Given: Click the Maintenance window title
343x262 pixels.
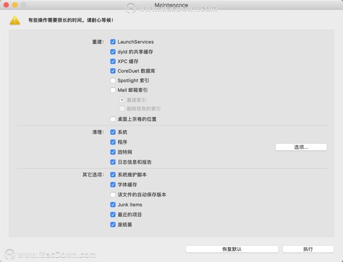Looking at the screenshot, I should 171,5.
